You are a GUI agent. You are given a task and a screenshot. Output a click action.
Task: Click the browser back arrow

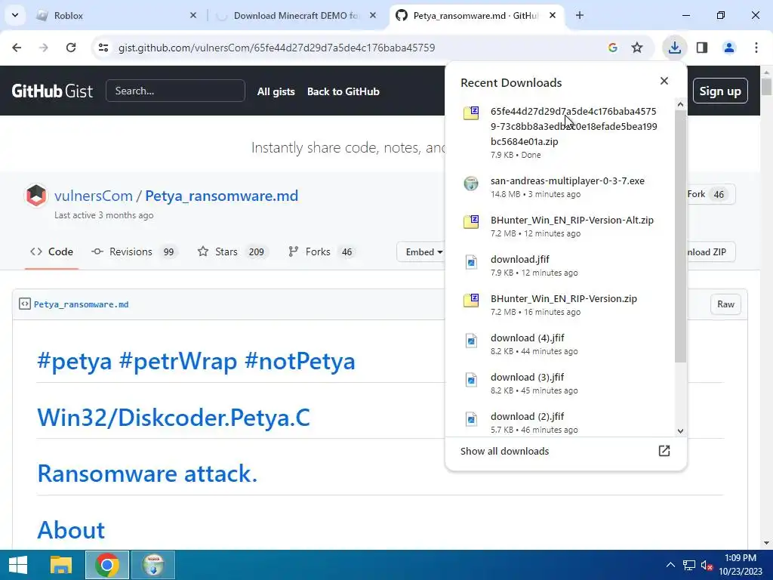pos(17,48)
